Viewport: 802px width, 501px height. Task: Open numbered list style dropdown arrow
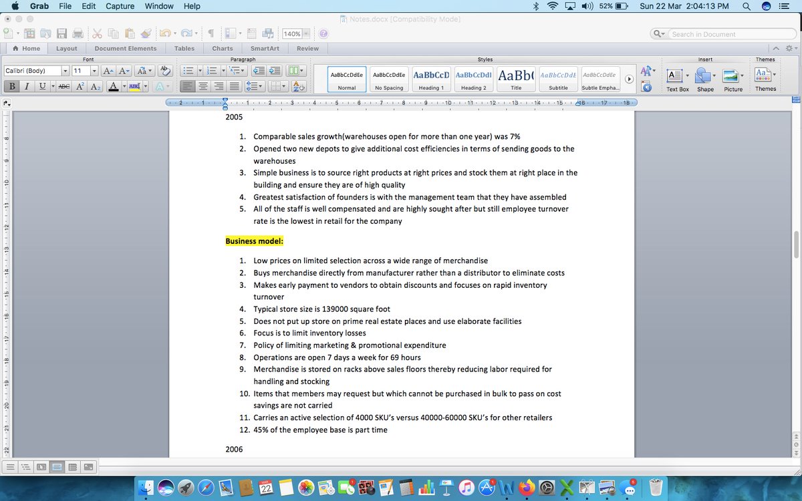[x=223, y=71]
